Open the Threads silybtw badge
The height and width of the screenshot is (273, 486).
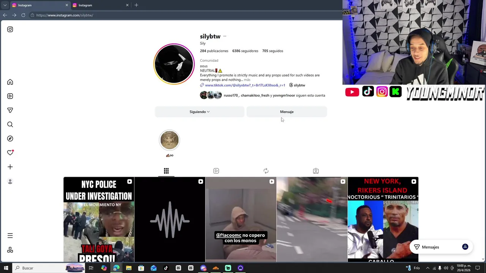pos(297,85)
